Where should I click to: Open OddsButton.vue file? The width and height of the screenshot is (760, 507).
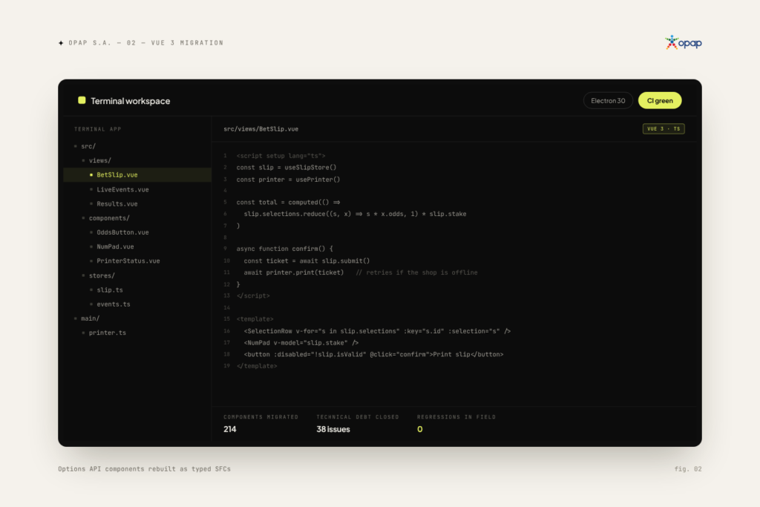coord(122,232)
